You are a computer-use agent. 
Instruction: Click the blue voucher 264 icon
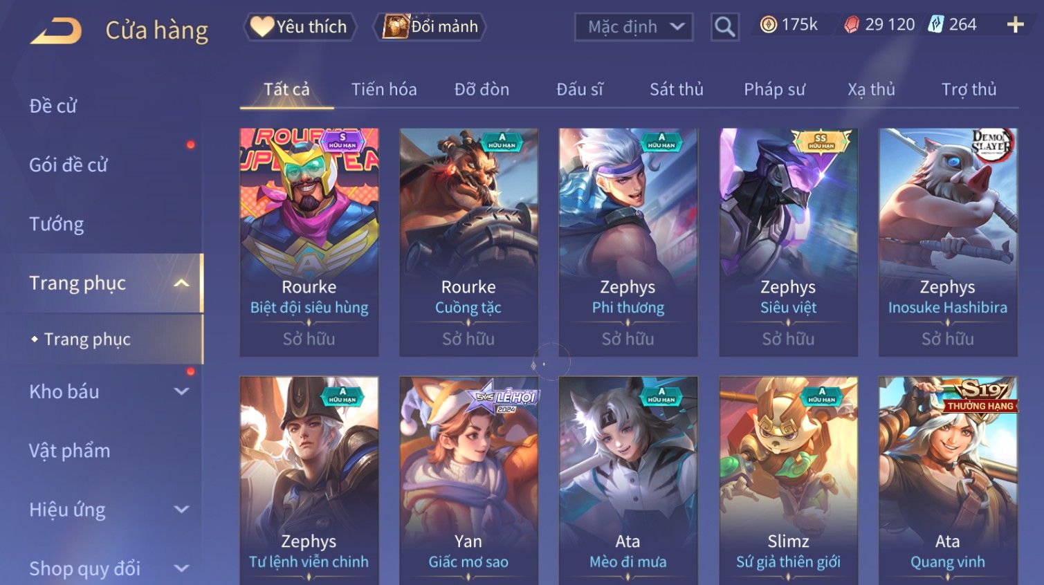(935, 25)
